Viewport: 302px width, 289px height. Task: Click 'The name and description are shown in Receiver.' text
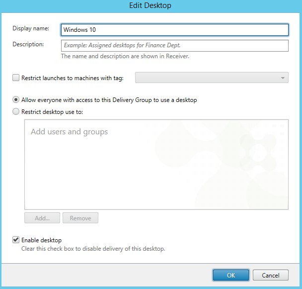pyautogui.click(x=125, y=56)
